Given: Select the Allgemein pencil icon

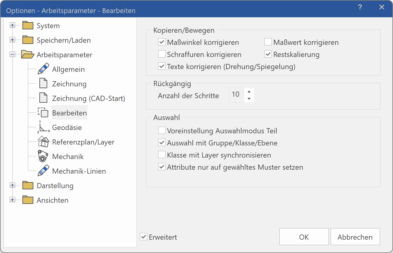Looking at the screenshot, I should click(43, 69).
